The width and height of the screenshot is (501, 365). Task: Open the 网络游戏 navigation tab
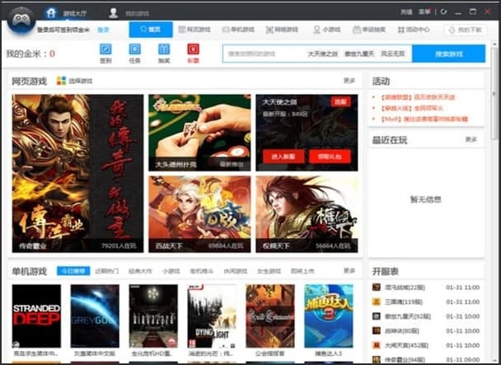[x=282, y=30]
